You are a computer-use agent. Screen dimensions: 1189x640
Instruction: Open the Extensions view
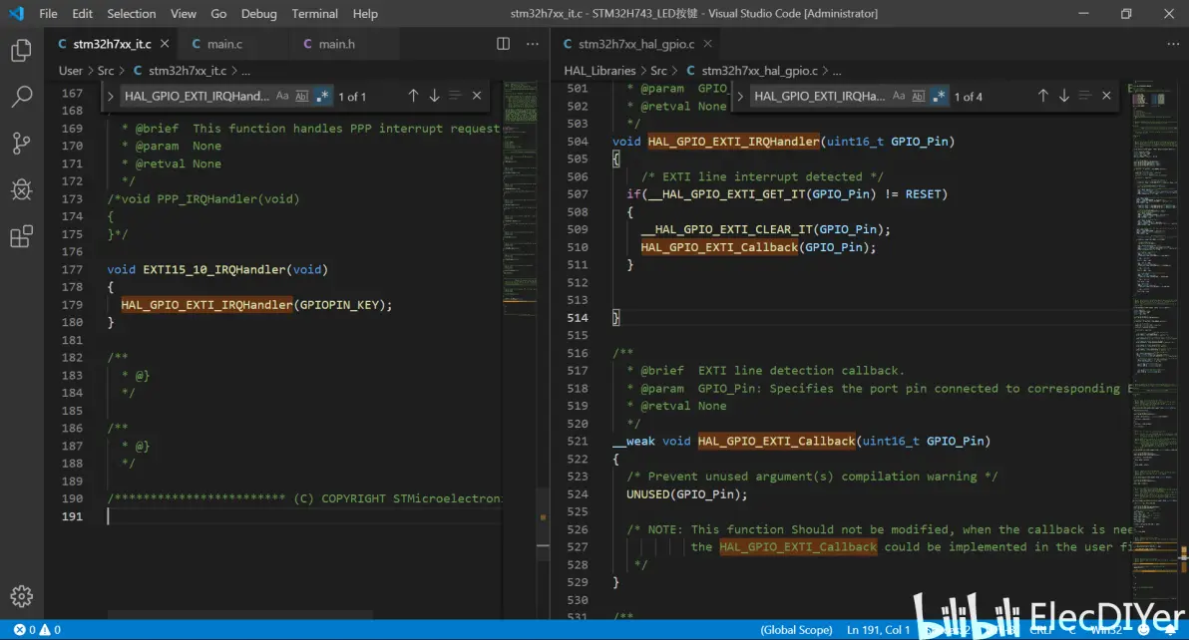coord(21,236)
